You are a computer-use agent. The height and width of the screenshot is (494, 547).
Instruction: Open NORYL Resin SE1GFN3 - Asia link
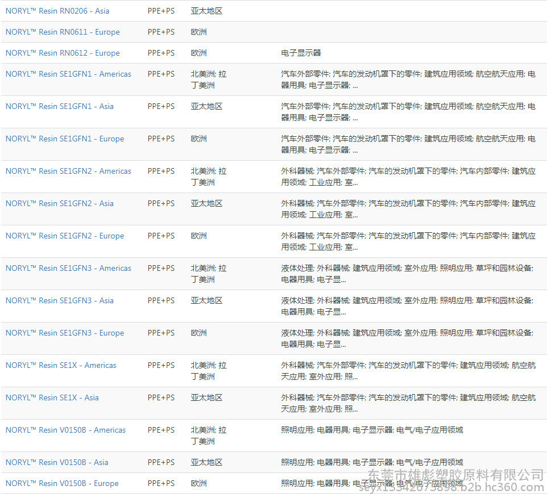click(x=59, y=301)
